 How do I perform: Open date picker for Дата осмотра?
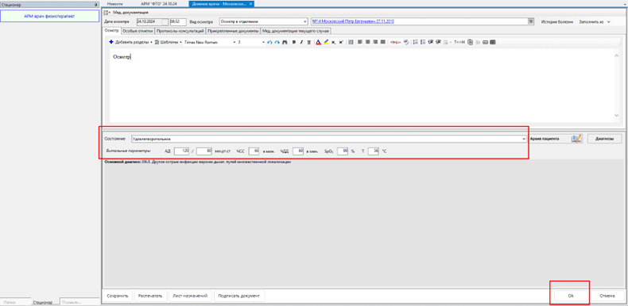point(165,21)
